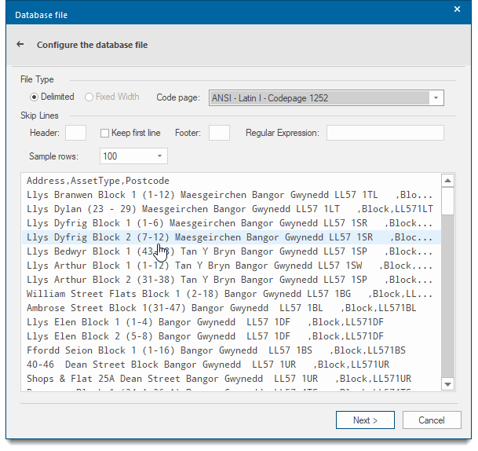Click the Cancel button

[x=432, y=420]
